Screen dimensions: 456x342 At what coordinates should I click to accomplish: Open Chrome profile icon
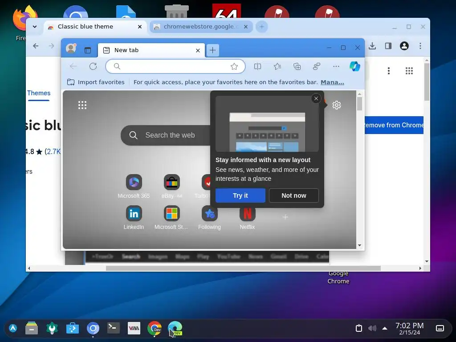coord(404,46)
